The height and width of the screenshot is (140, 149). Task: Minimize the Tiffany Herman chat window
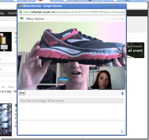(108, 6)
